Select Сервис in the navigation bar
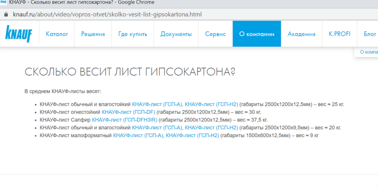This screenshot has width=378, height=187. pos(216,34)
